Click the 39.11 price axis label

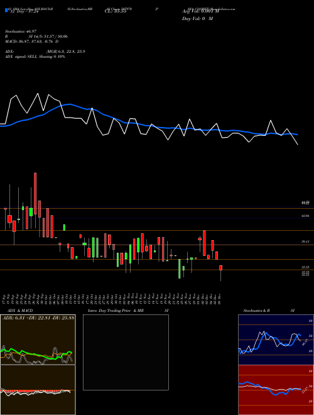point(305,241)
